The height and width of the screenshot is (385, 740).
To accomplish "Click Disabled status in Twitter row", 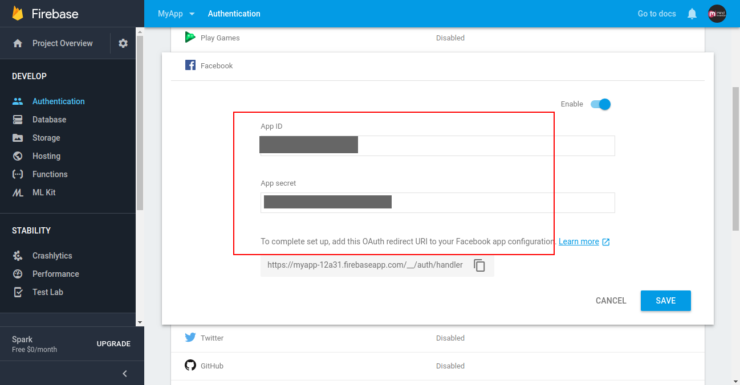I will point(450,338).
